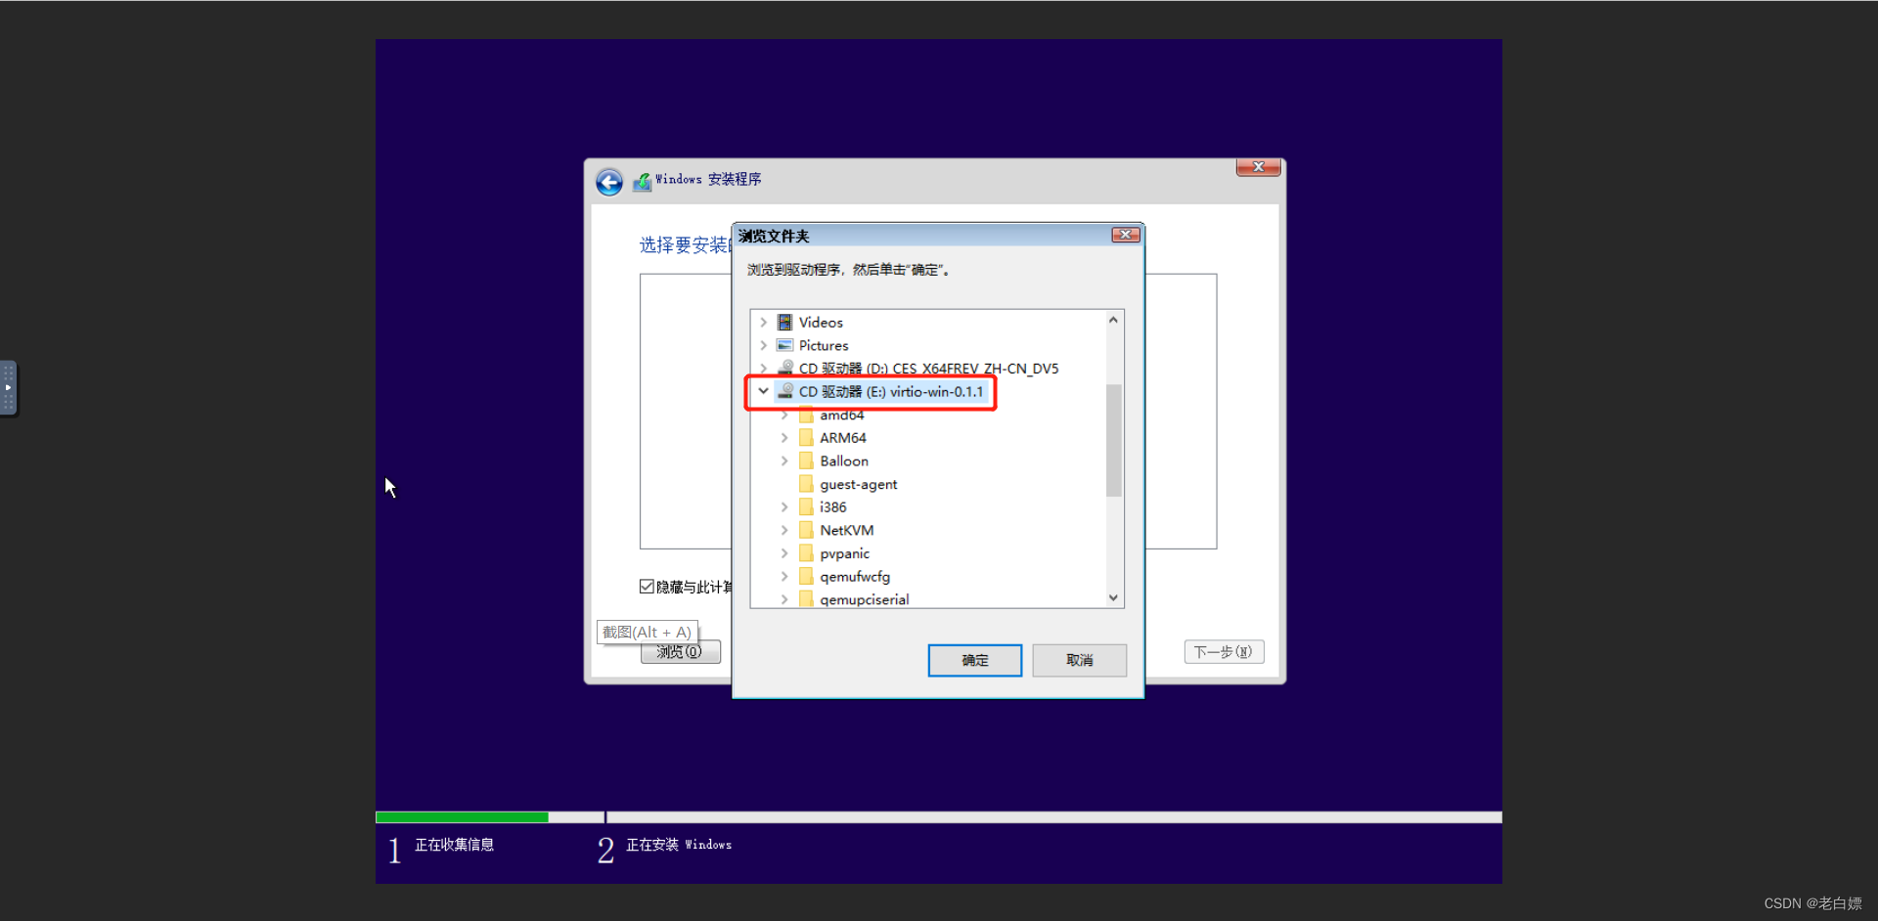The width and height of the screenshot is (1878, 921).
Task: Expand the Pictures tree node
Action: point(764,345)
